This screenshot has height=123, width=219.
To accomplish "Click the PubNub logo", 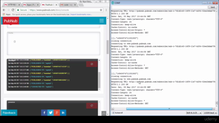I will tap(11, 21).
